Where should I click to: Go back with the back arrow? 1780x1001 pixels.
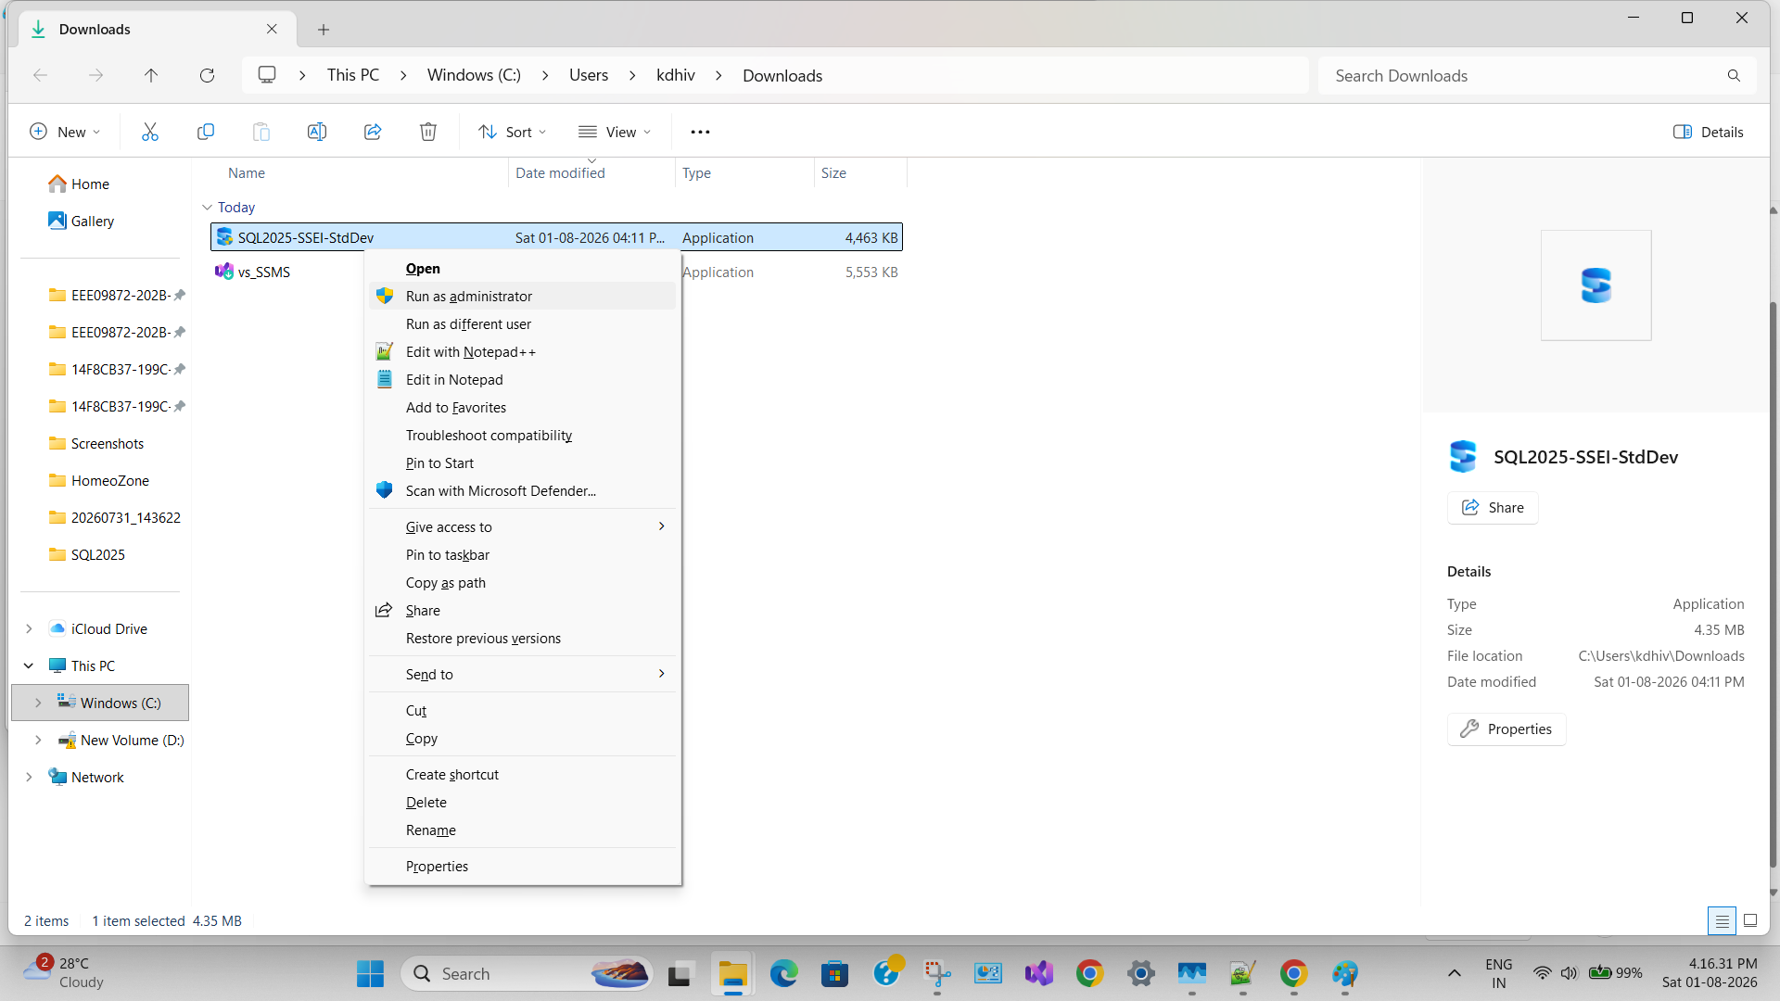pos(40,75)
